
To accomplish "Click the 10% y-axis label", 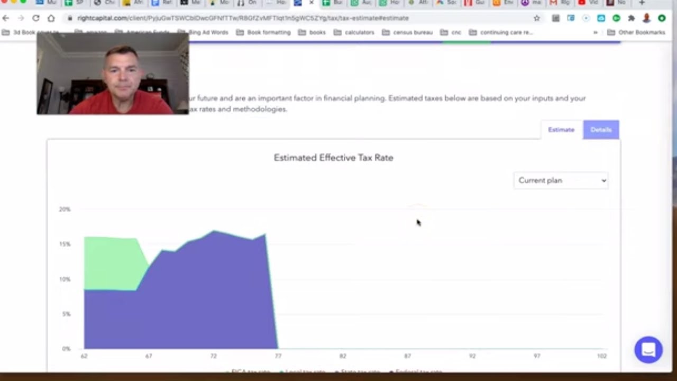I will click(65, 279).
